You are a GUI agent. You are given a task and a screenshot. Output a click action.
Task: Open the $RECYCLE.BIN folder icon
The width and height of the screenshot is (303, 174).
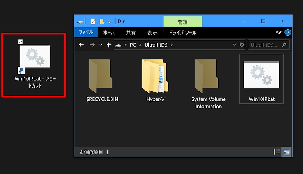[x=100, y=76]
